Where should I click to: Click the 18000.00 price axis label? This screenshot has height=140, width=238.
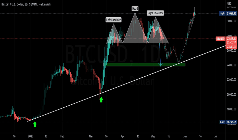pyautogui.click(x=231, y=109)
